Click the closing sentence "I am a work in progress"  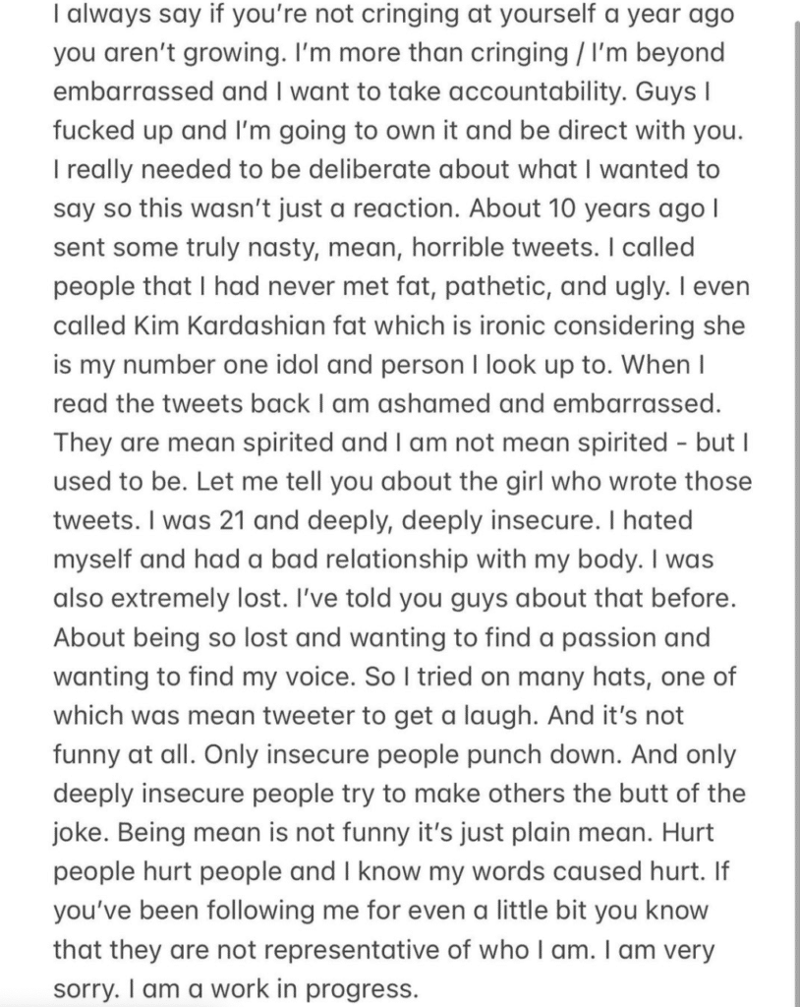tap(273, 987)
